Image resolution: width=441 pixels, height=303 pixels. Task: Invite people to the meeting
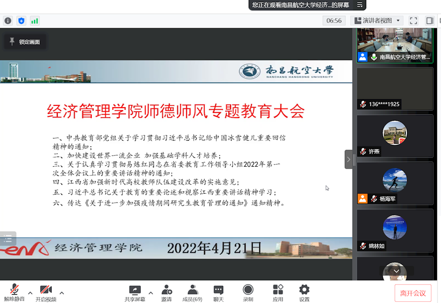167,293
